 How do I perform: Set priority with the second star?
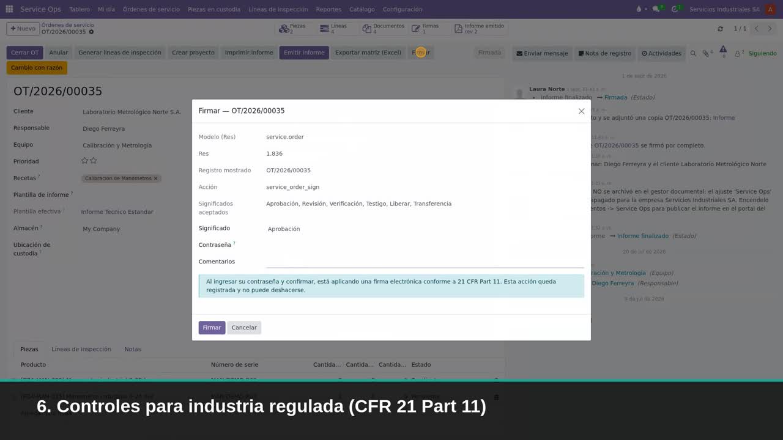pos(94,161)
